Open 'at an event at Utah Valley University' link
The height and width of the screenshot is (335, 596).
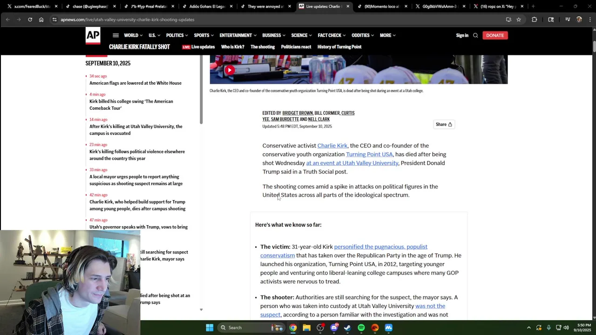pos(352,163)
